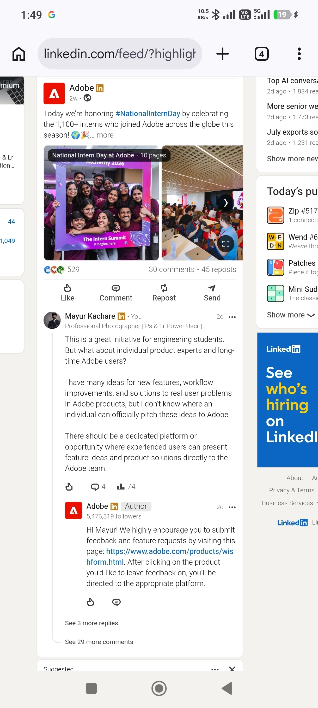
Task: Repost the Adobe post
Action: (164, 292)
